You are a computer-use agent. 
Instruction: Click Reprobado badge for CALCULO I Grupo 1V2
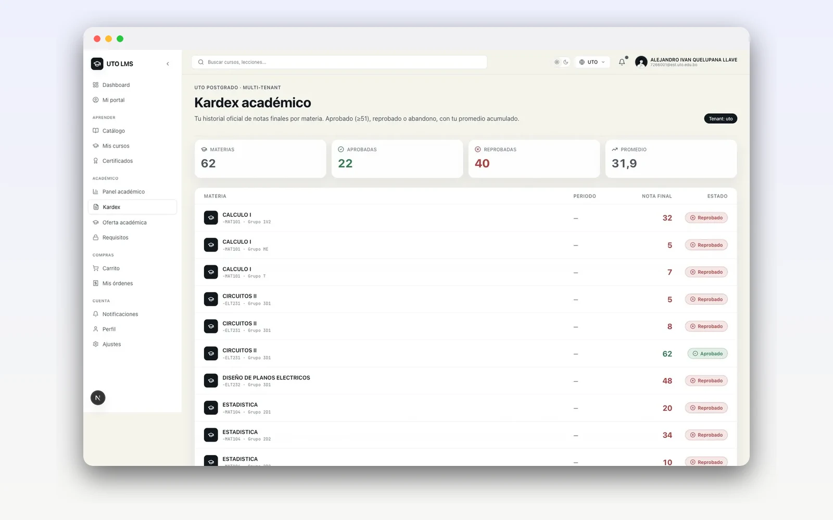(x=706, y=218)
